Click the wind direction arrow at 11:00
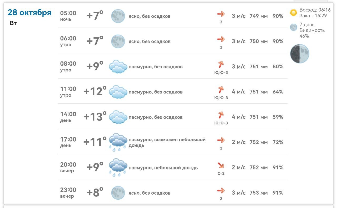The image size is (337, 208). pyautogui.click(x=221, y=90)
